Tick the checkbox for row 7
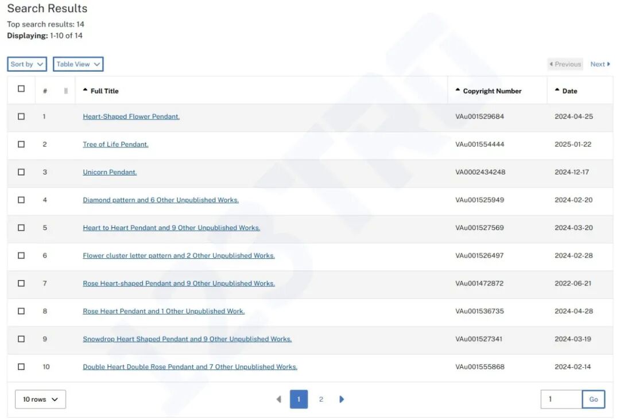Image resolution: width=620 pixels, height=420 pixels. (x=21, y=283)
